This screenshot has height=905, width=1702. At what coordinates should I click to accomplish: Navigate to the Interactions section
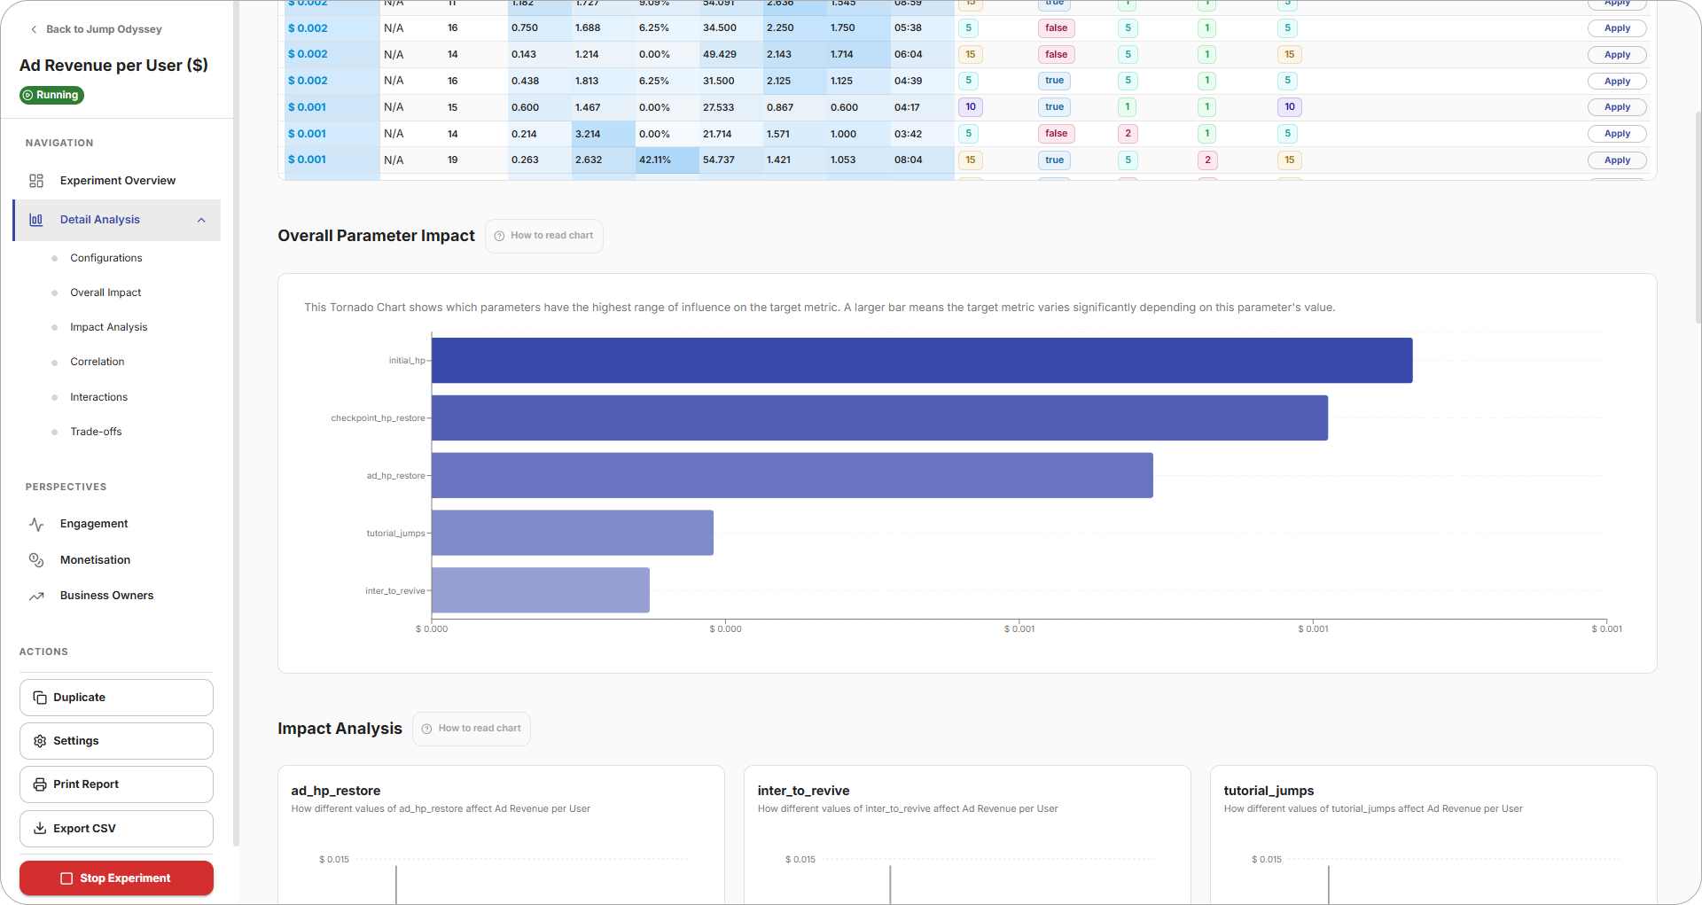[x=98, y=397]
